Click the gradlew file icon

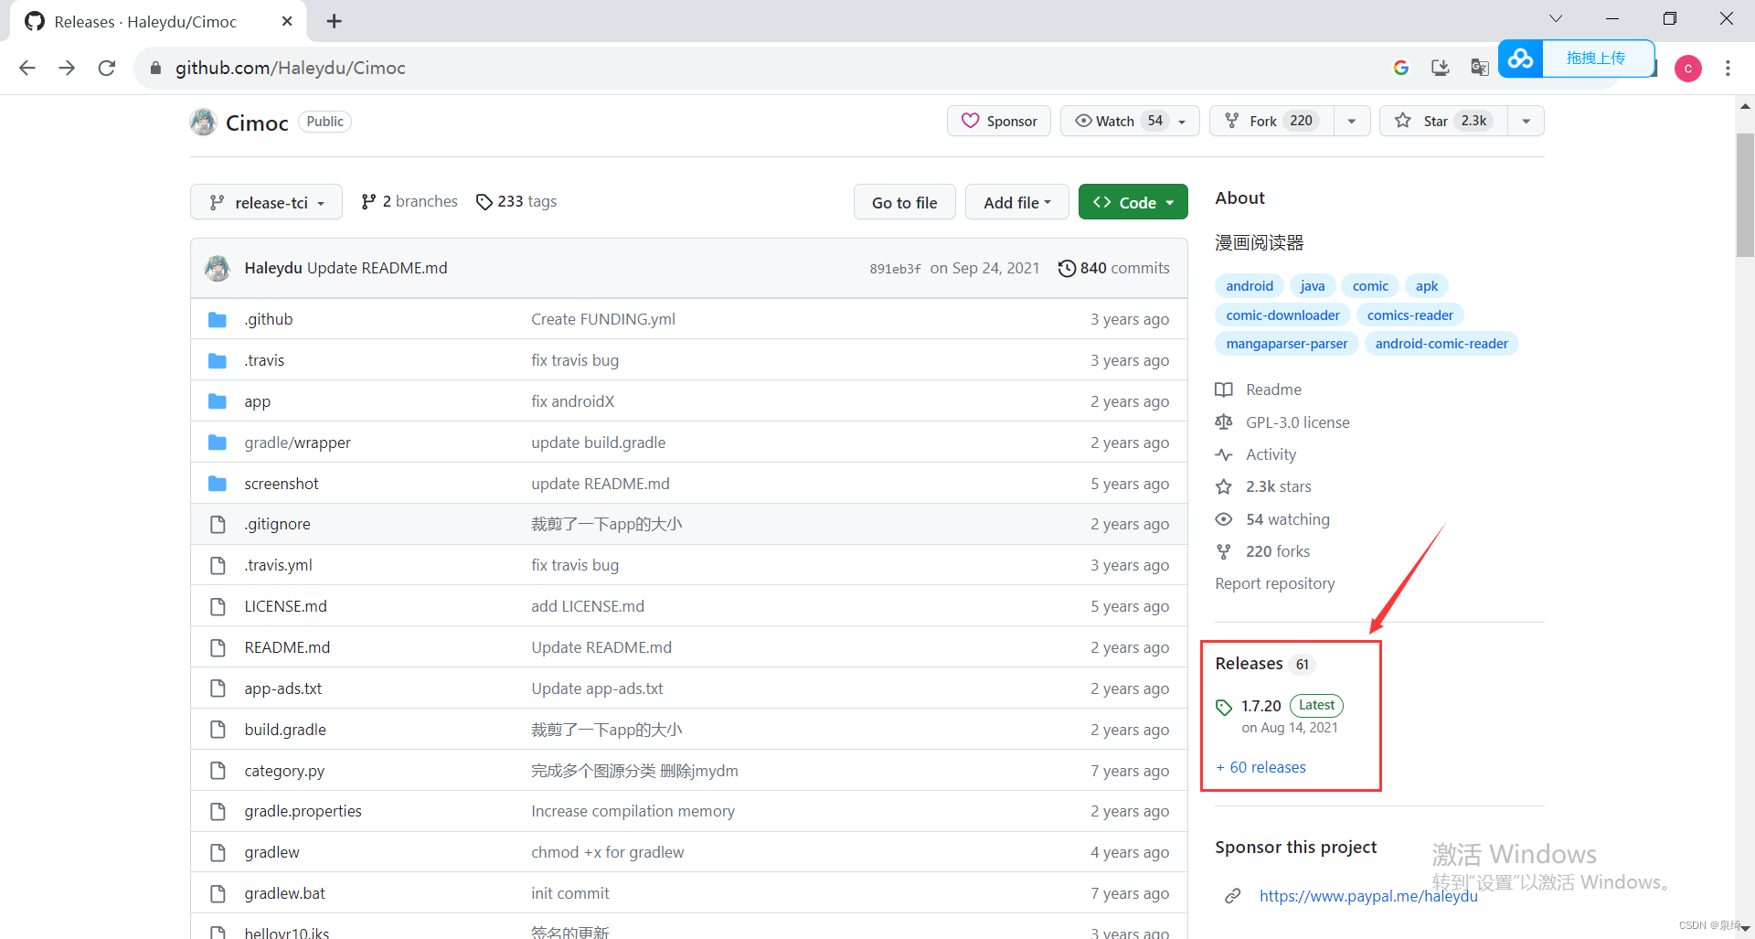pos(218,852)
